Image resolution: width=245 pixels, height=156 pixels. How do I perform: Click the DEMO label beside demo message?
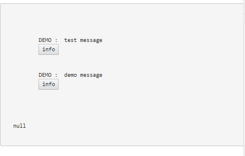click(45, 75)
